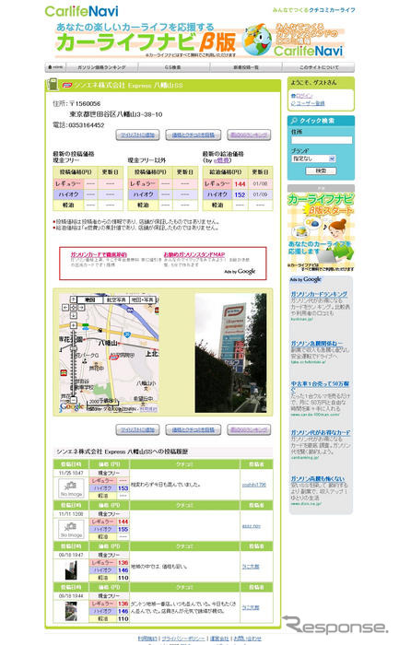Expand the ブランド dropdown showing 指定なし
Image resolution: width=399 pixels, height=645 pixels.
tap(313, 158)
